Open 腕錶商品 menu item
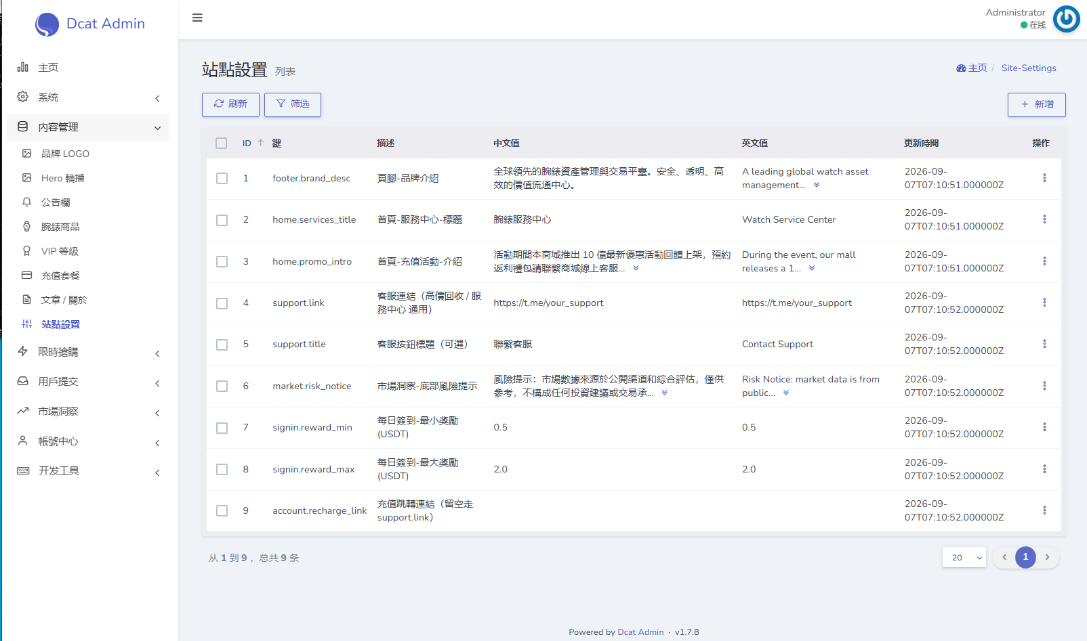 (x=89, y=227)
